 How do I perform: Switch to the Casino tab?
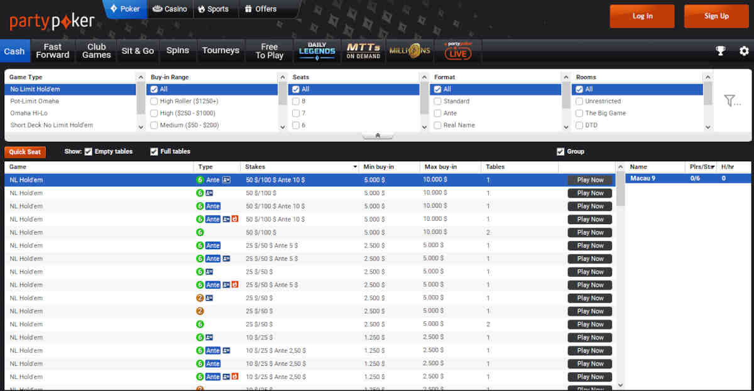click(170, 9)
